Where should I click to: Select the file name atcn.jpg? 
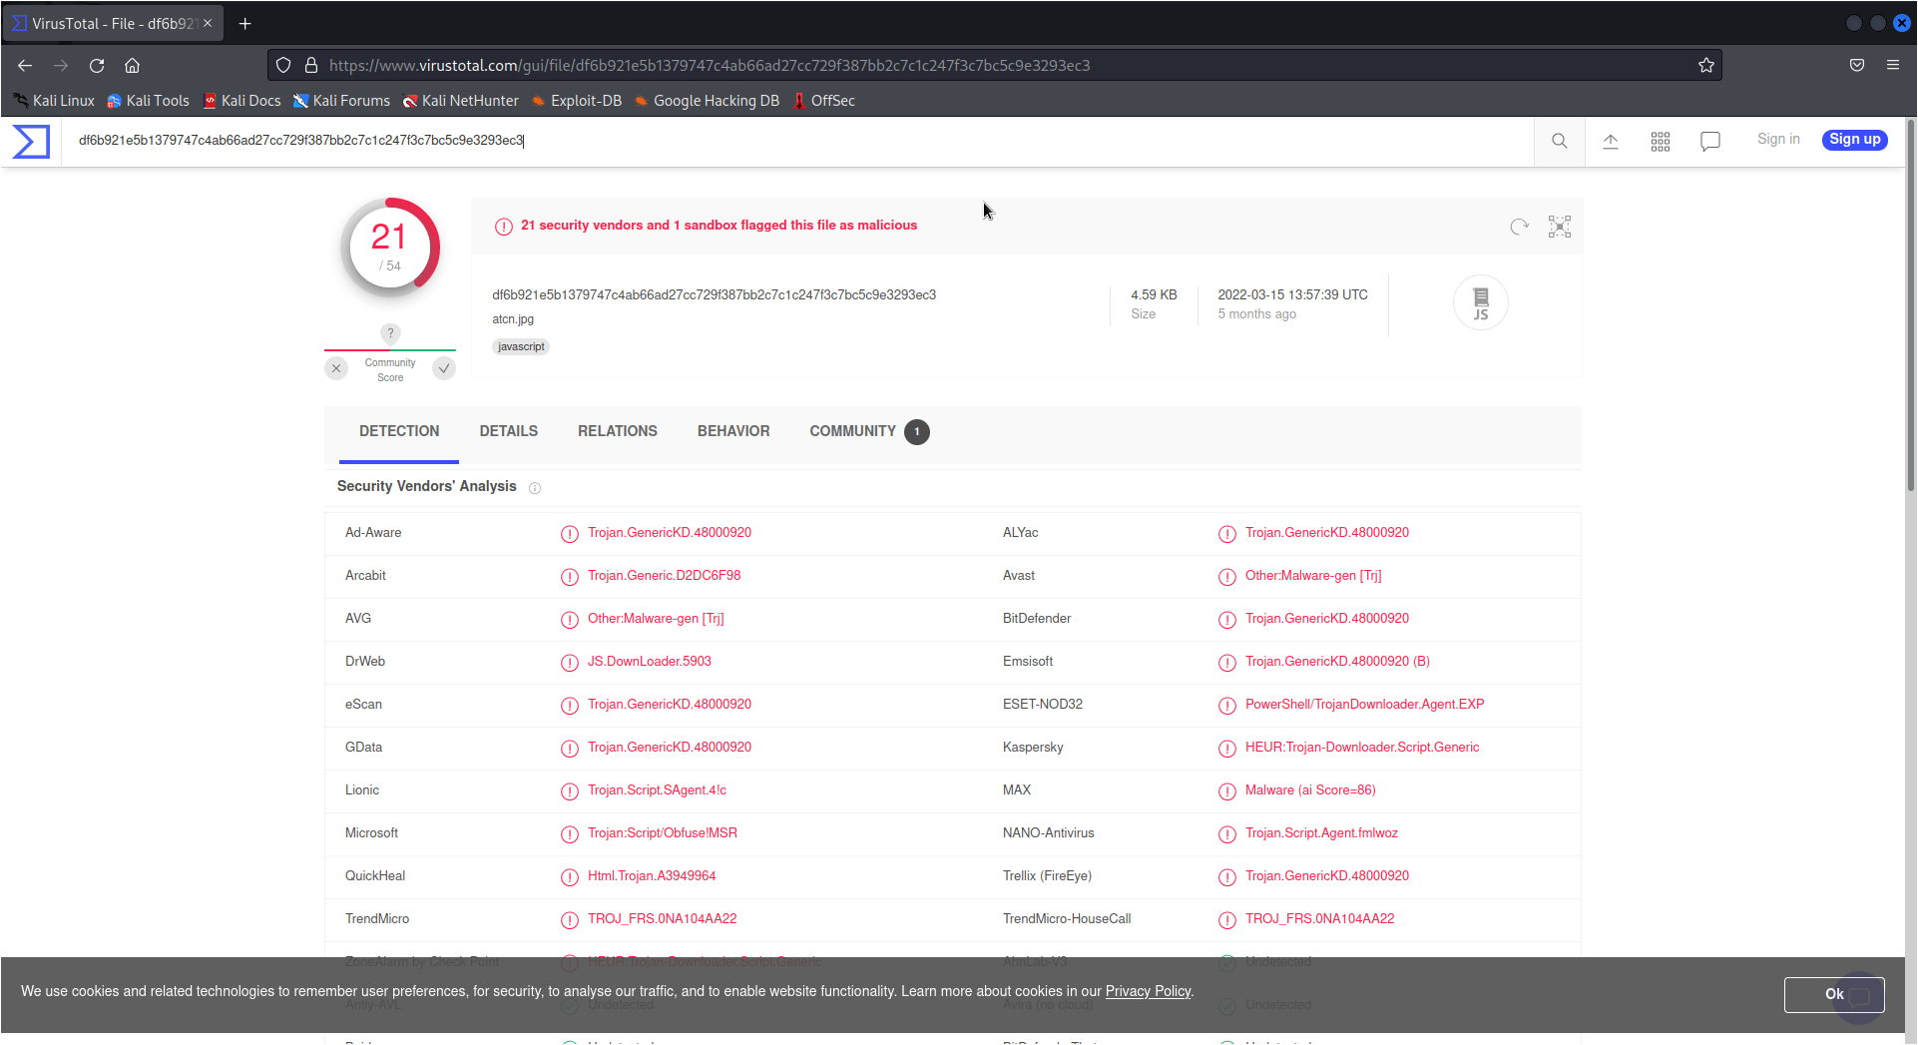pyautogui.click(x=513, y=319)
